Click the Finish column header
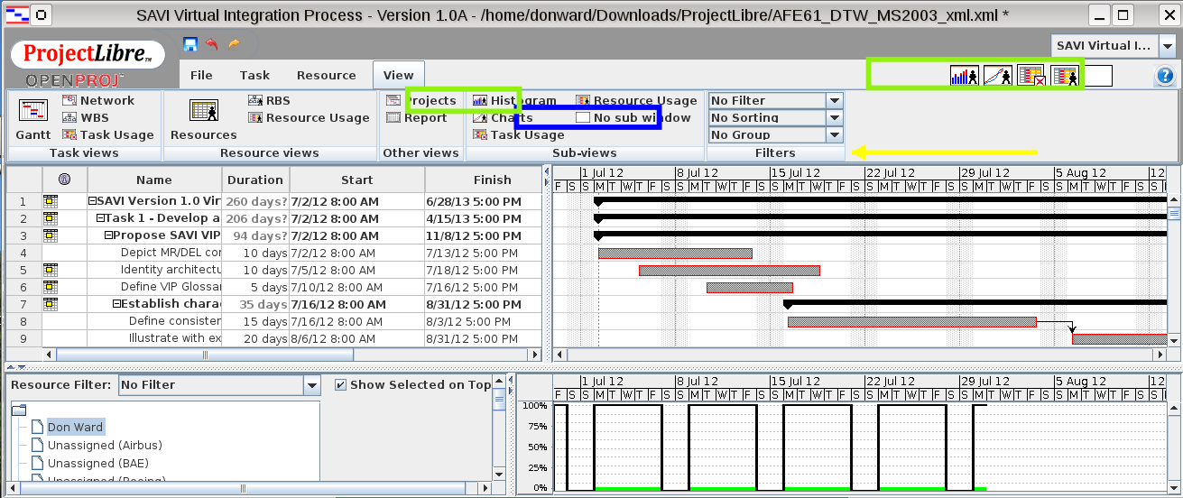 pos(493,180)
